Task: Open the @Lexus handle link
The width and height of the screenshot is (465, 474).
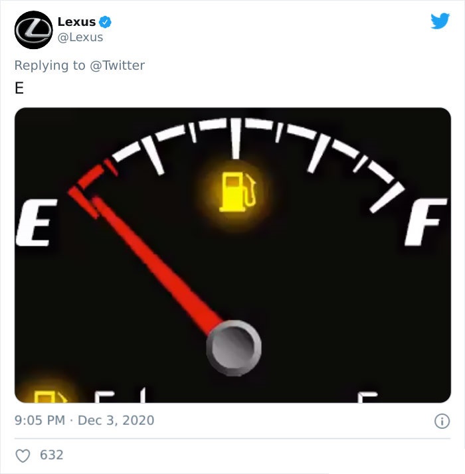Action: click(80, 37)
